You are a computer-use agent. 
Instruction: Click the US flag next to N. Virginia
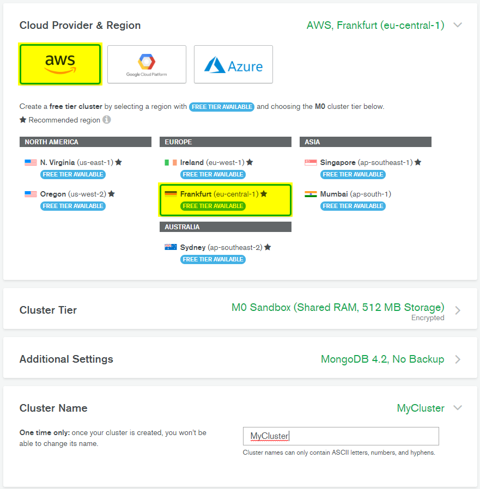pos(31,162)
